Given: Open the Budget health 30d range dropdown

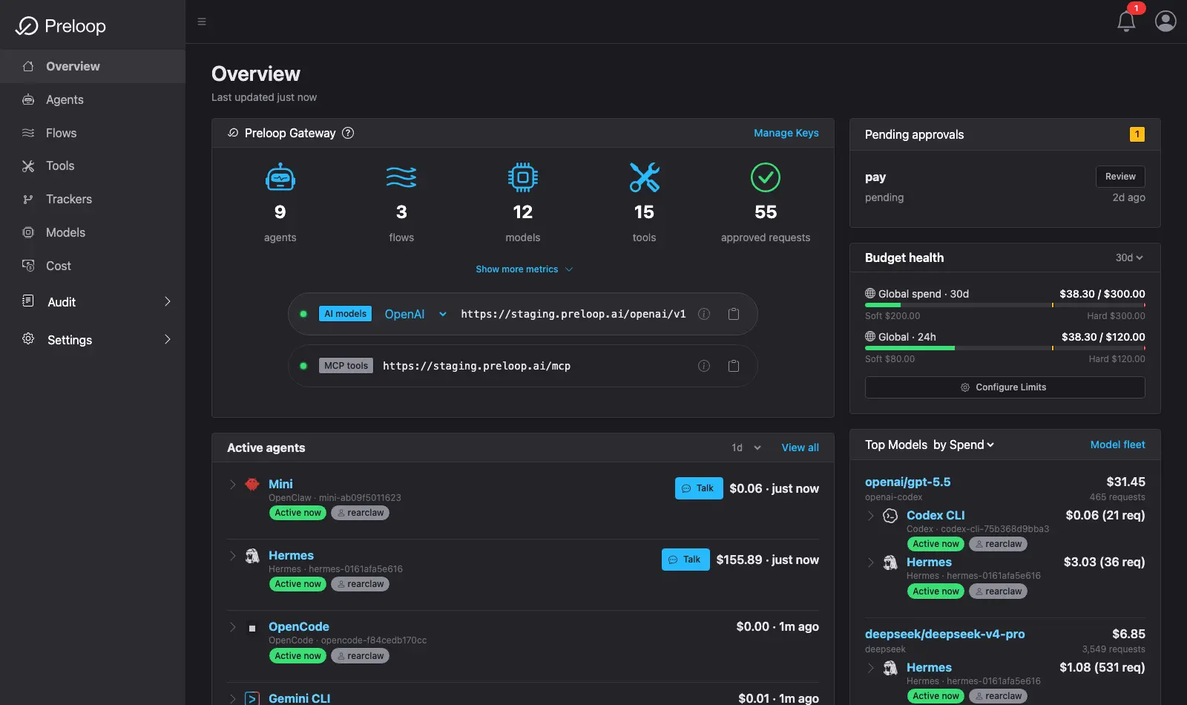Looking at the screenshot, I should click(1129, 258).
